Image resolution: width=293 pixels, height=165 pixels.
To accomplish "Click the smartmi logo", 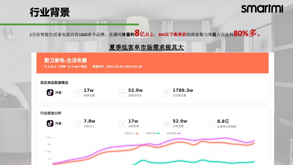I will click(262, 9).
